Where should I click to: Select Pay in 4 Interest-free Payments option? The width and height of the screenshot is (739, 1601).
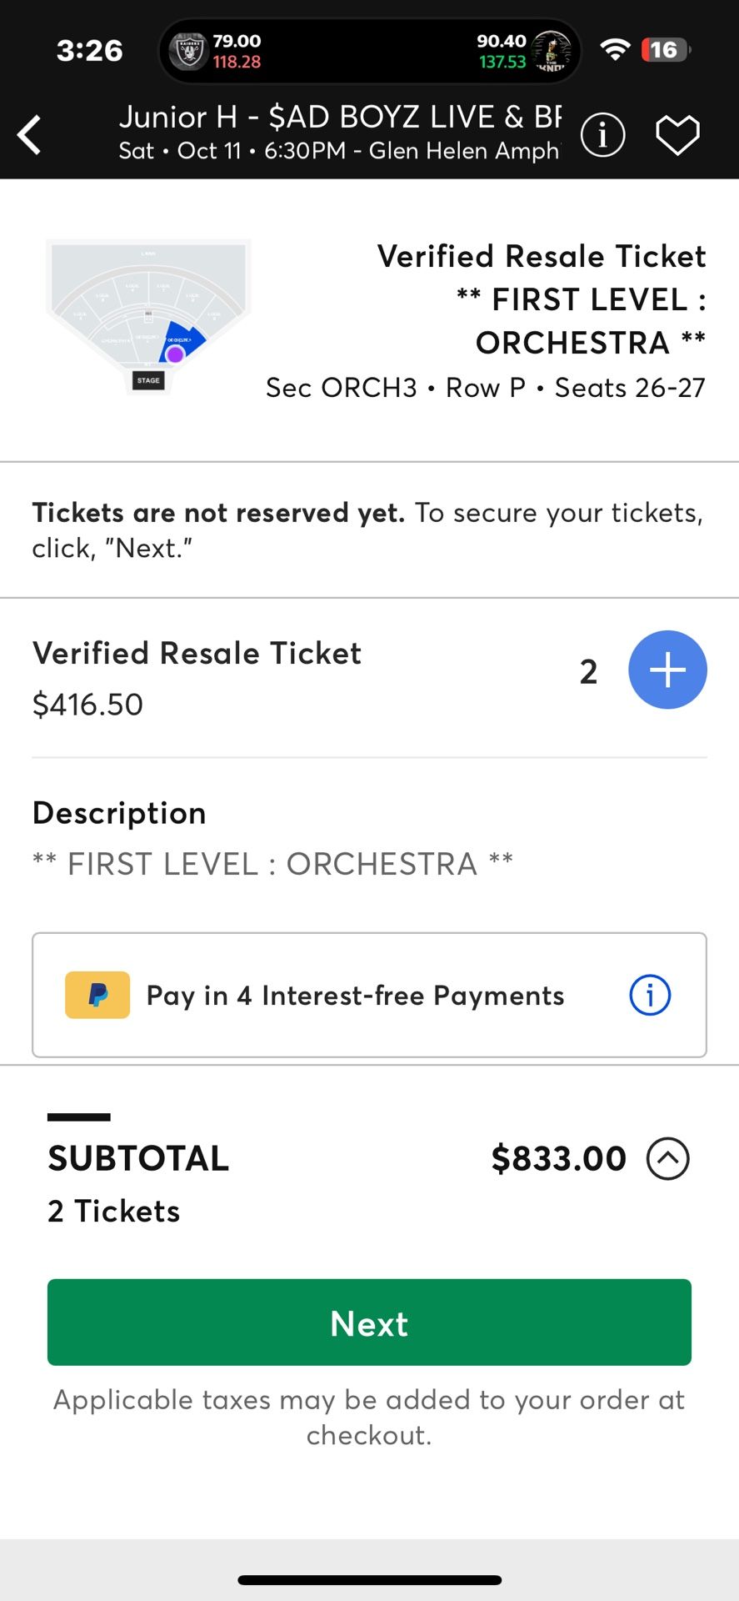click(x=369, y=995)
